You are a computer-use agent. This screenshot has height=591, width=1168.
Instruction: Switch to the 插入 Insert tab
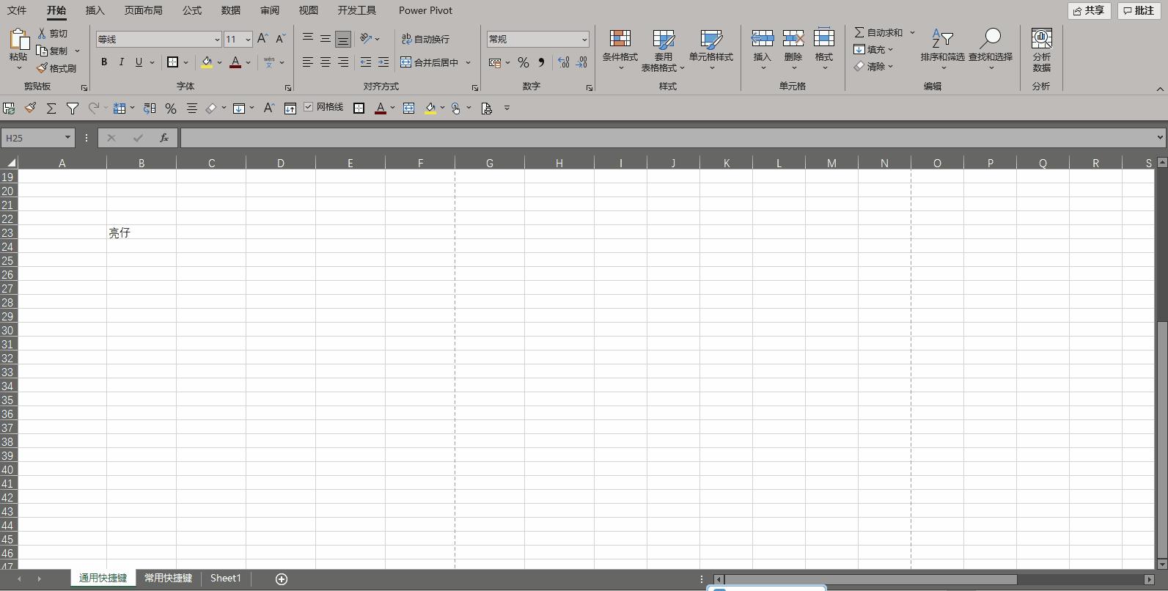pos(95,10)
